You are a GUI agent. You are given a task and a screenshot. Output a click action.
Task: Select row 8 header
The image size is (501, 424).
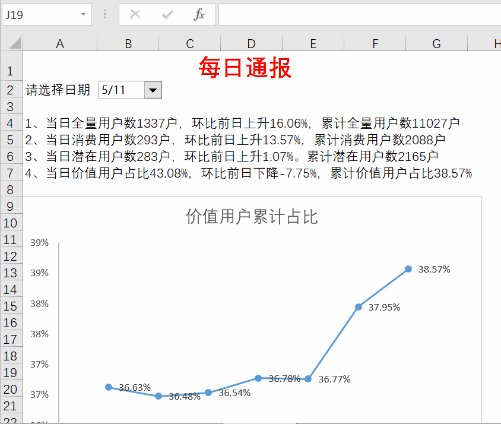11,189
